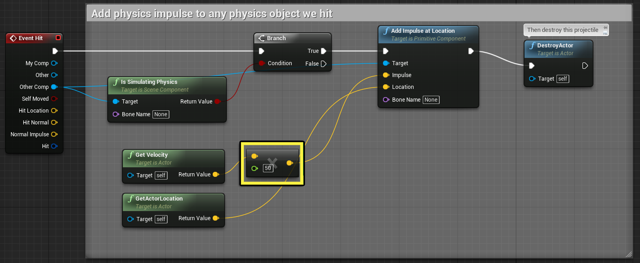Screen dimensions: 640x263
Task: Click the Hit struct output pin
Action: click(54, 146)
